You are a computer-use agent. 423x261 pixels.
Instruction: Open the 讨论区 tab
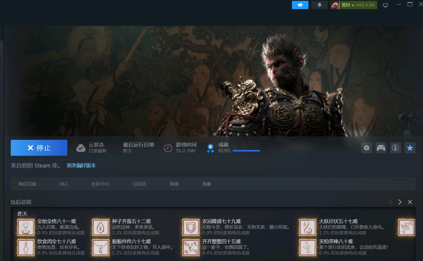click(x=139, y=184)
